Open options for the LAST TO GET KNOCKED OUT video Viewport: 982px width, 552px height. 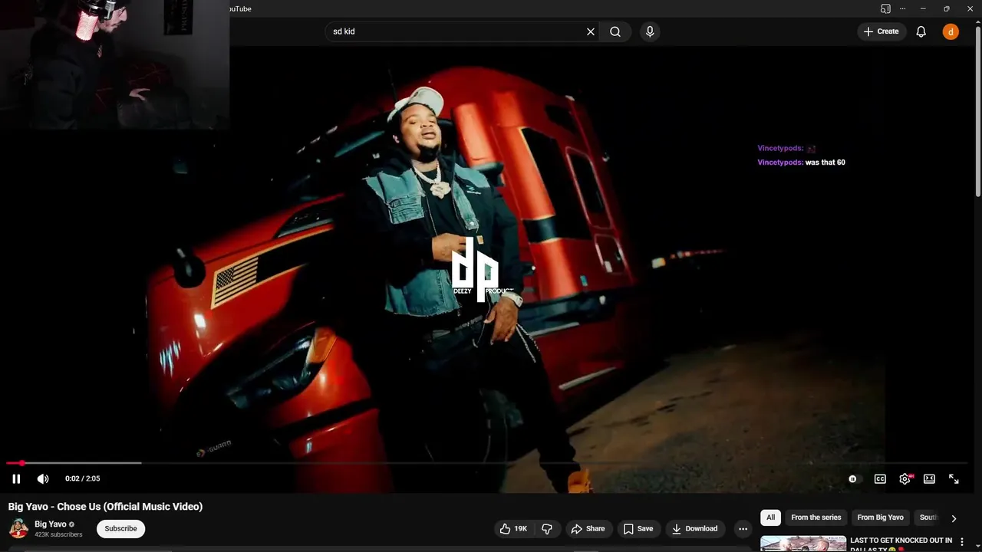click(962, 542)
